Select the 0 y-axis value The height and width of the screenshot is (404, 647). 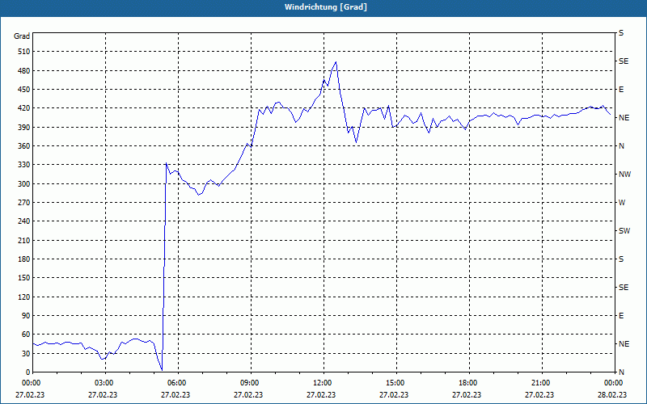click(28, 372)
